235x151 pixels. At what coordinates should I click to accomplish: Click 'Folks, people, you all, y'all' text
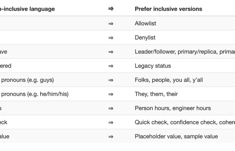tap(169, 80)
